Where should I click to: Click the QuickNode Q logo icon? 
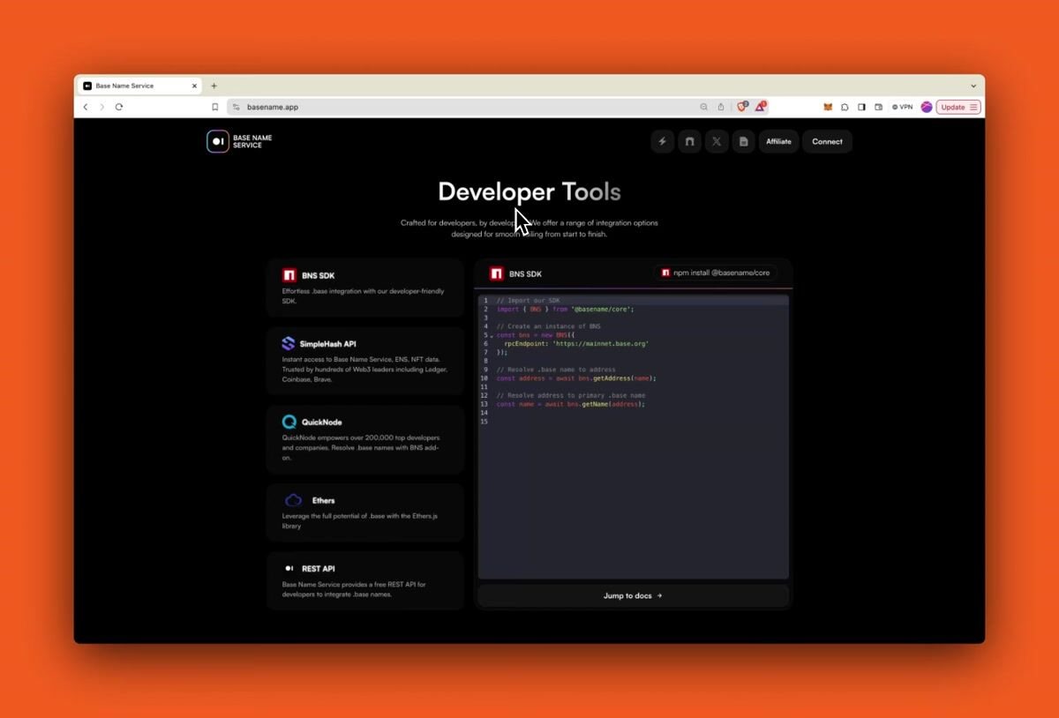pyautogui.click(x=289, y=422)
